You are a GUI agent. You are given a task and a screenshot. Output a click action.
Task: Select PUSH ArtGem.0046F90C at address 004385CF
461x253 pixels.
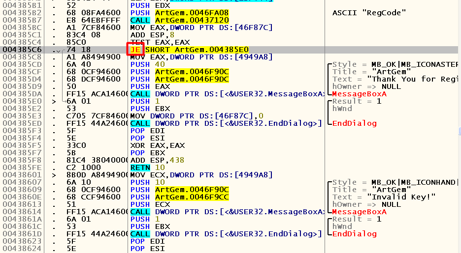[180, 72]
